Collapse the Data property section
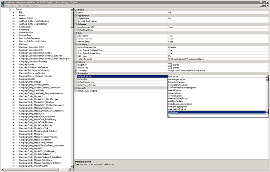This screenshot has height=172, width=270. pyautogui.click(x=75, y=33)
